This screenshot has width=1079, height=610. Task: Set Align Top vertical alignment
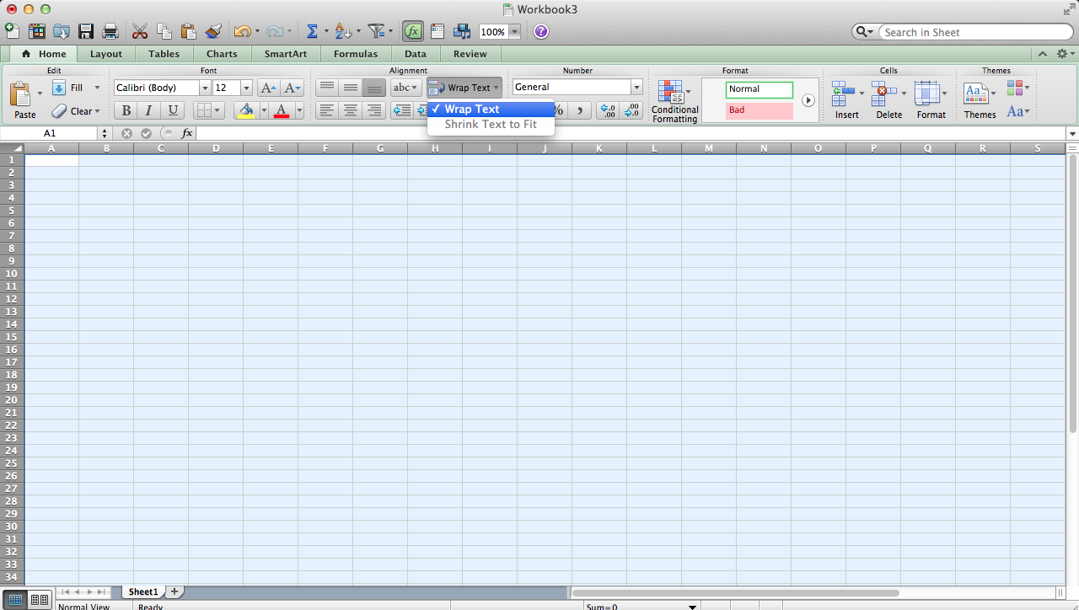pyautogui.click(x=327, y=88)
